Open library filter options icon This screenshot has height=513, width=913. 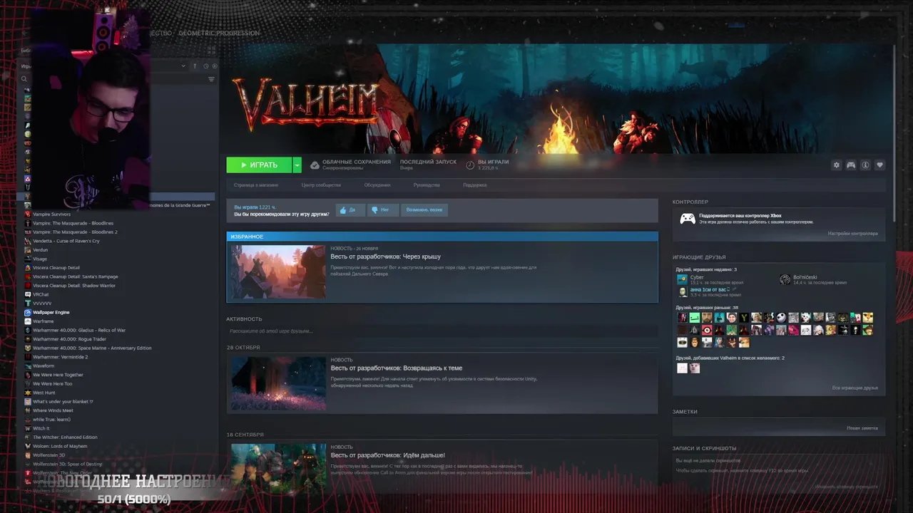211,79
